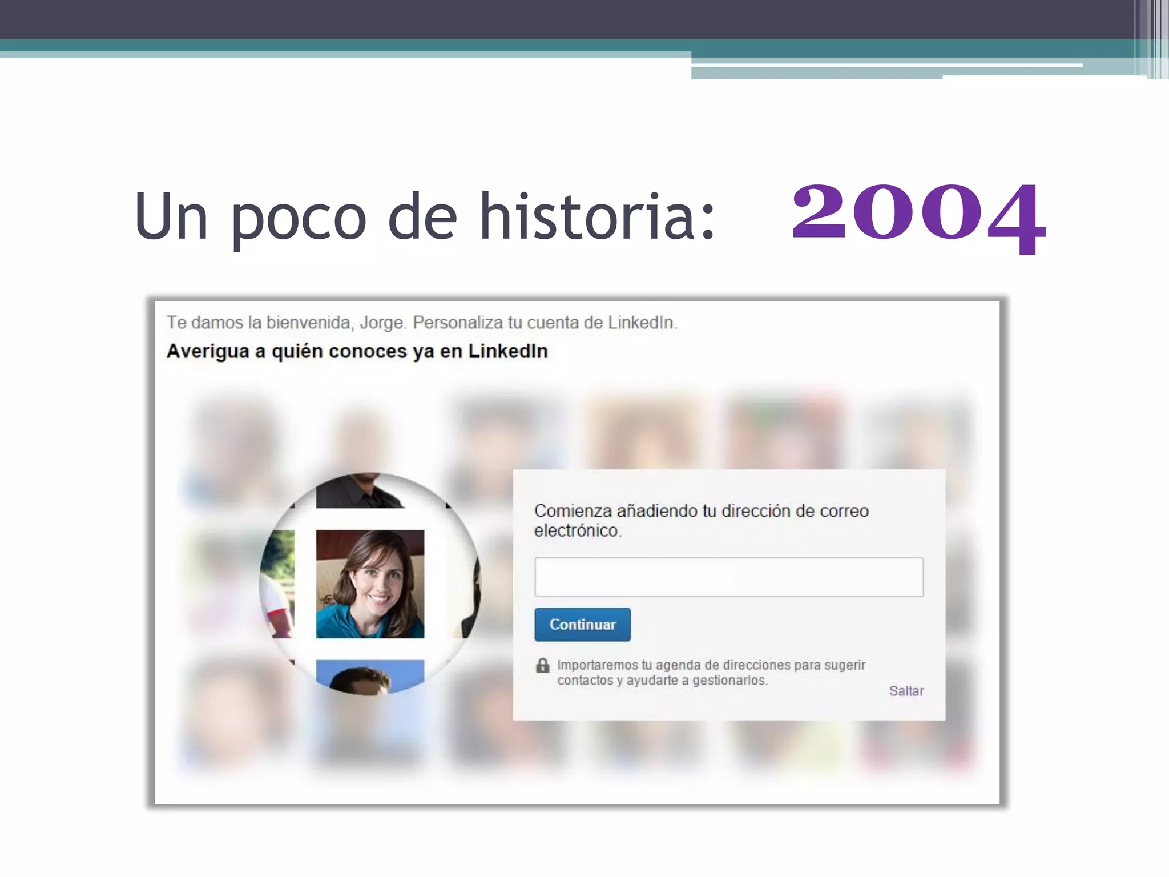The height and width of the screenshot is (877, 1169).
Task: Click the text 'Te damos la bienvenida, Jorge.'
Action: 287,323
